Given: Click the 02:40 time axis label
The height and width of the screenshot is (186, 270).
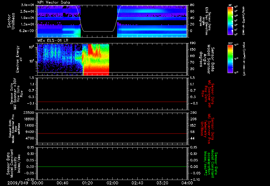Looking at the screenshot, I should click(137, 183).
